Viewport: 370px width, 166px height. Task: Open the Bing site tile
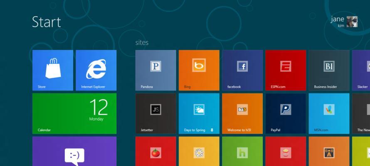tap(199, 70)
